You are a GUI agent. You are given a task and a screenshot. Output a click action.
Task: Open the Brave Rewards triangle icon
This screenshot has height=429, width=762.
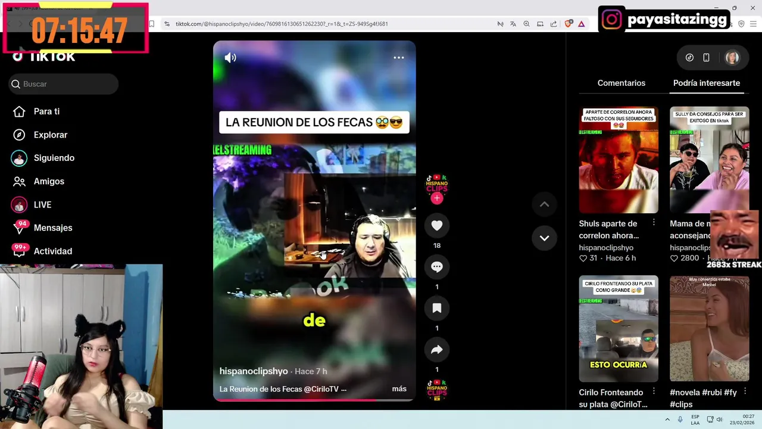(581, 24)
